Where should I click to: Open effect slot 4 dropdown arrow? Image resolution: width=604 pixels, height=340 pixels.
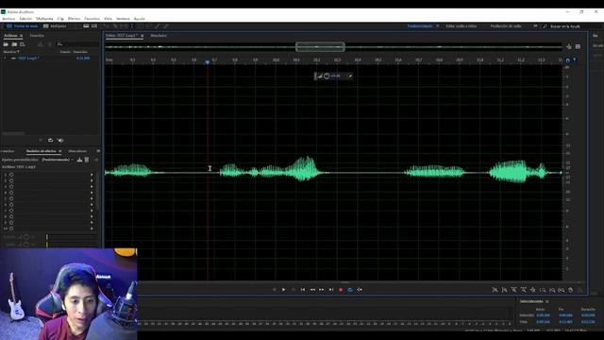(x=92, y=193)
